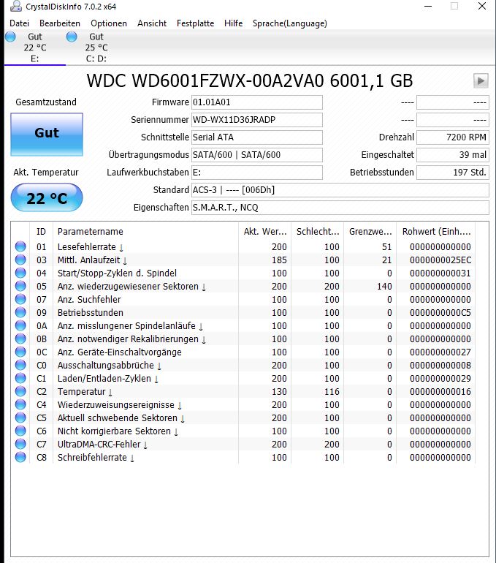Click raw value 000000000029
Viewport: 496px width, 563px height.
coord(440,379)
